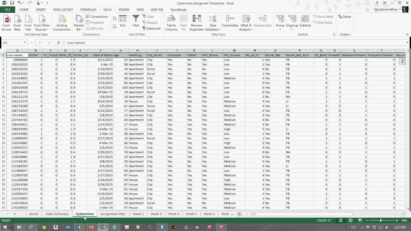Select the Dwelling header cell
This screenshot has width=411, height=231.
click(x=137, y=55)
